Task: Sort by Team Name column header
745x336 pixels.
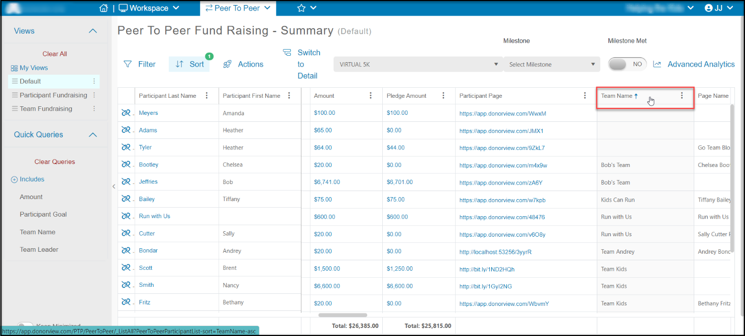Action: point(616,96)
